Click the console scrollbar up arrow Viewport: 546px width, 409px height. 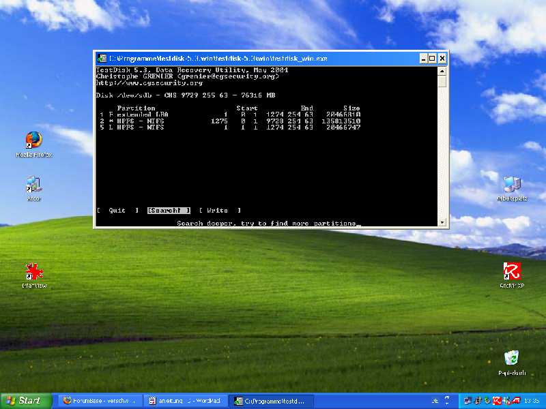[442, 71]
